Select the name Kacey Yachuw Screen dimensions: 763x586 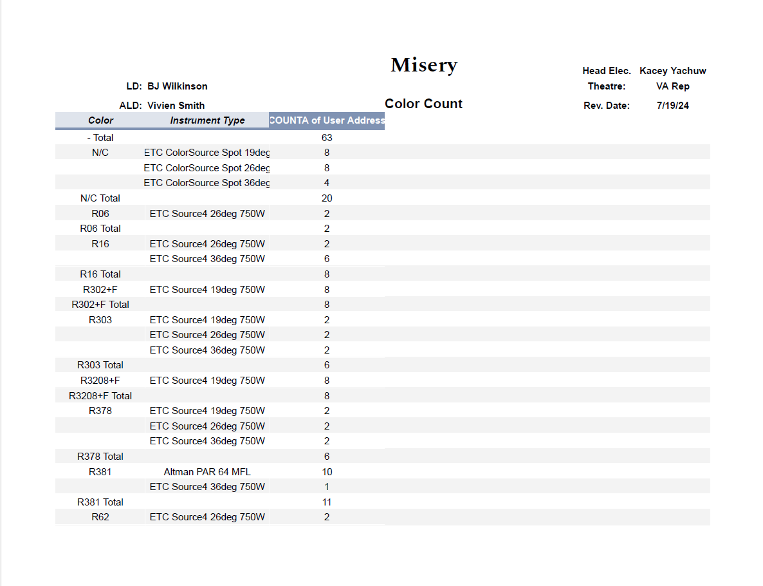point(672,71)
